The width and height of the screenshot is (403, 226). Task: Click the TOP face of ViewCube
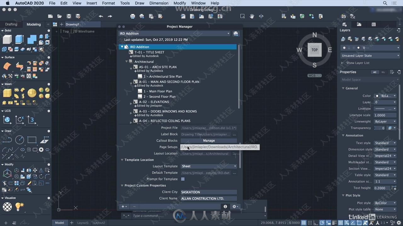pyautogui.click(x=315, y=50)
